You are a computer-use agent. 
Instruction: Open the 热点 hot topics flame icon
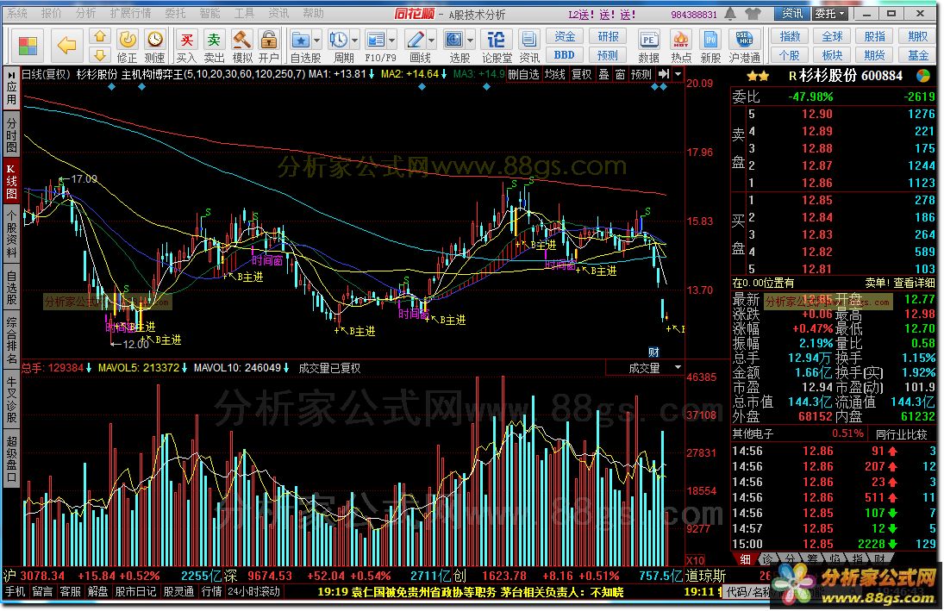click(x=681, y=40)
